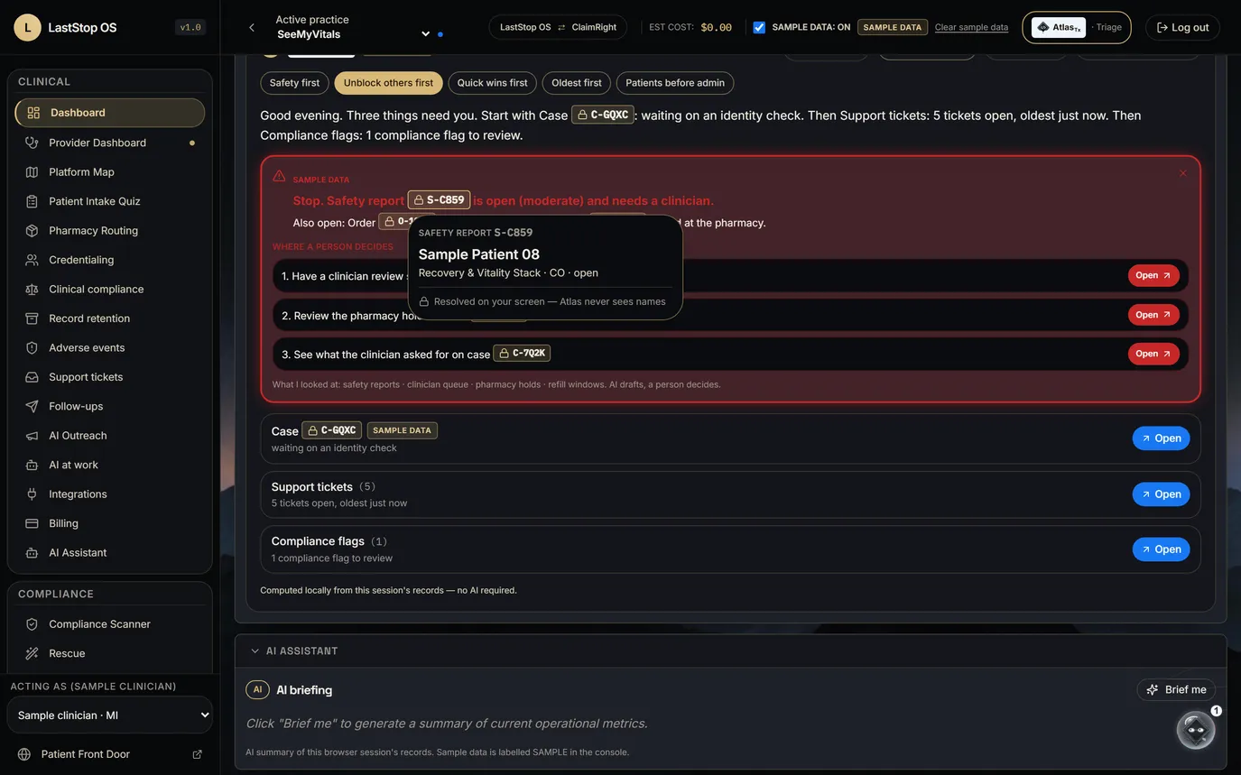1241x775 pixels.
Task: Click the Atlas Triage button
Action: (1076, 27)
